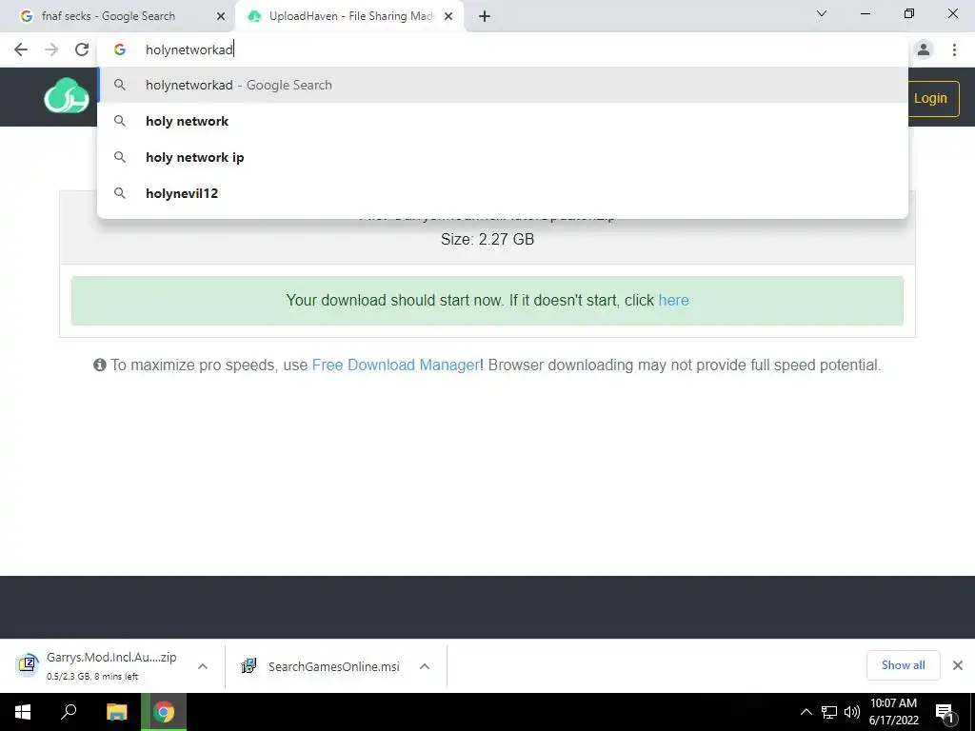Close the 'fnaf secks' tab
The width and height of the screenshot is (975, 731).
[x=220, y=16]
